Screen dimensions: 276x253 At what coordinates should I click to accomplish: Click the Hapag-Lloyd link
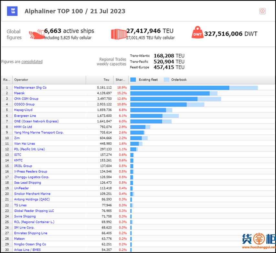click(23, 110)
